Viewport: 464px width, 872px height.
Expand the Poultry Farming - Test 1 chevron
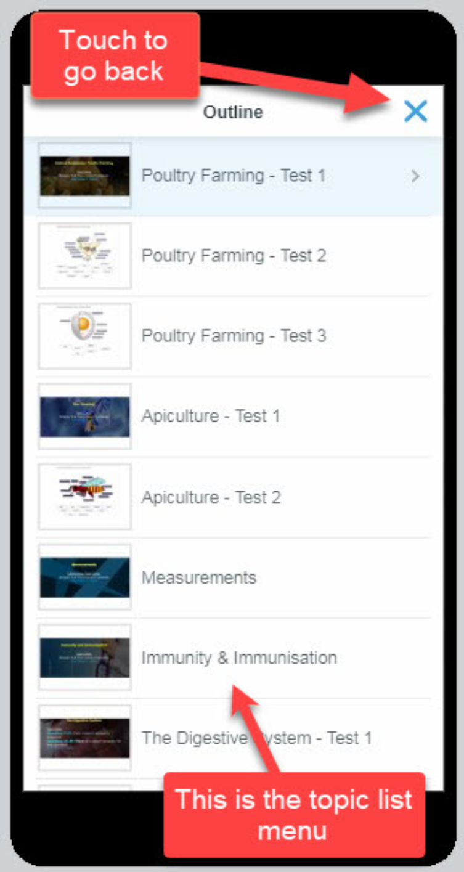click(415, 176)
